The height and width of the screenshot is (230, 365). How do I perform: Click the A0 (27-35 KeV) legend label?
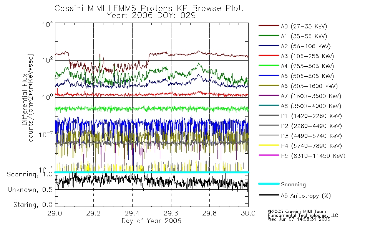pos(304,26)
